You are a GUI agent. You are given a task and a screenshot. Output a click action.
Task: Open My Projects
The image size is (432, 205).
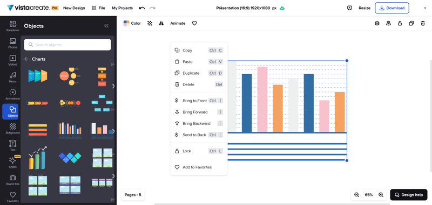tap(123, 8)
